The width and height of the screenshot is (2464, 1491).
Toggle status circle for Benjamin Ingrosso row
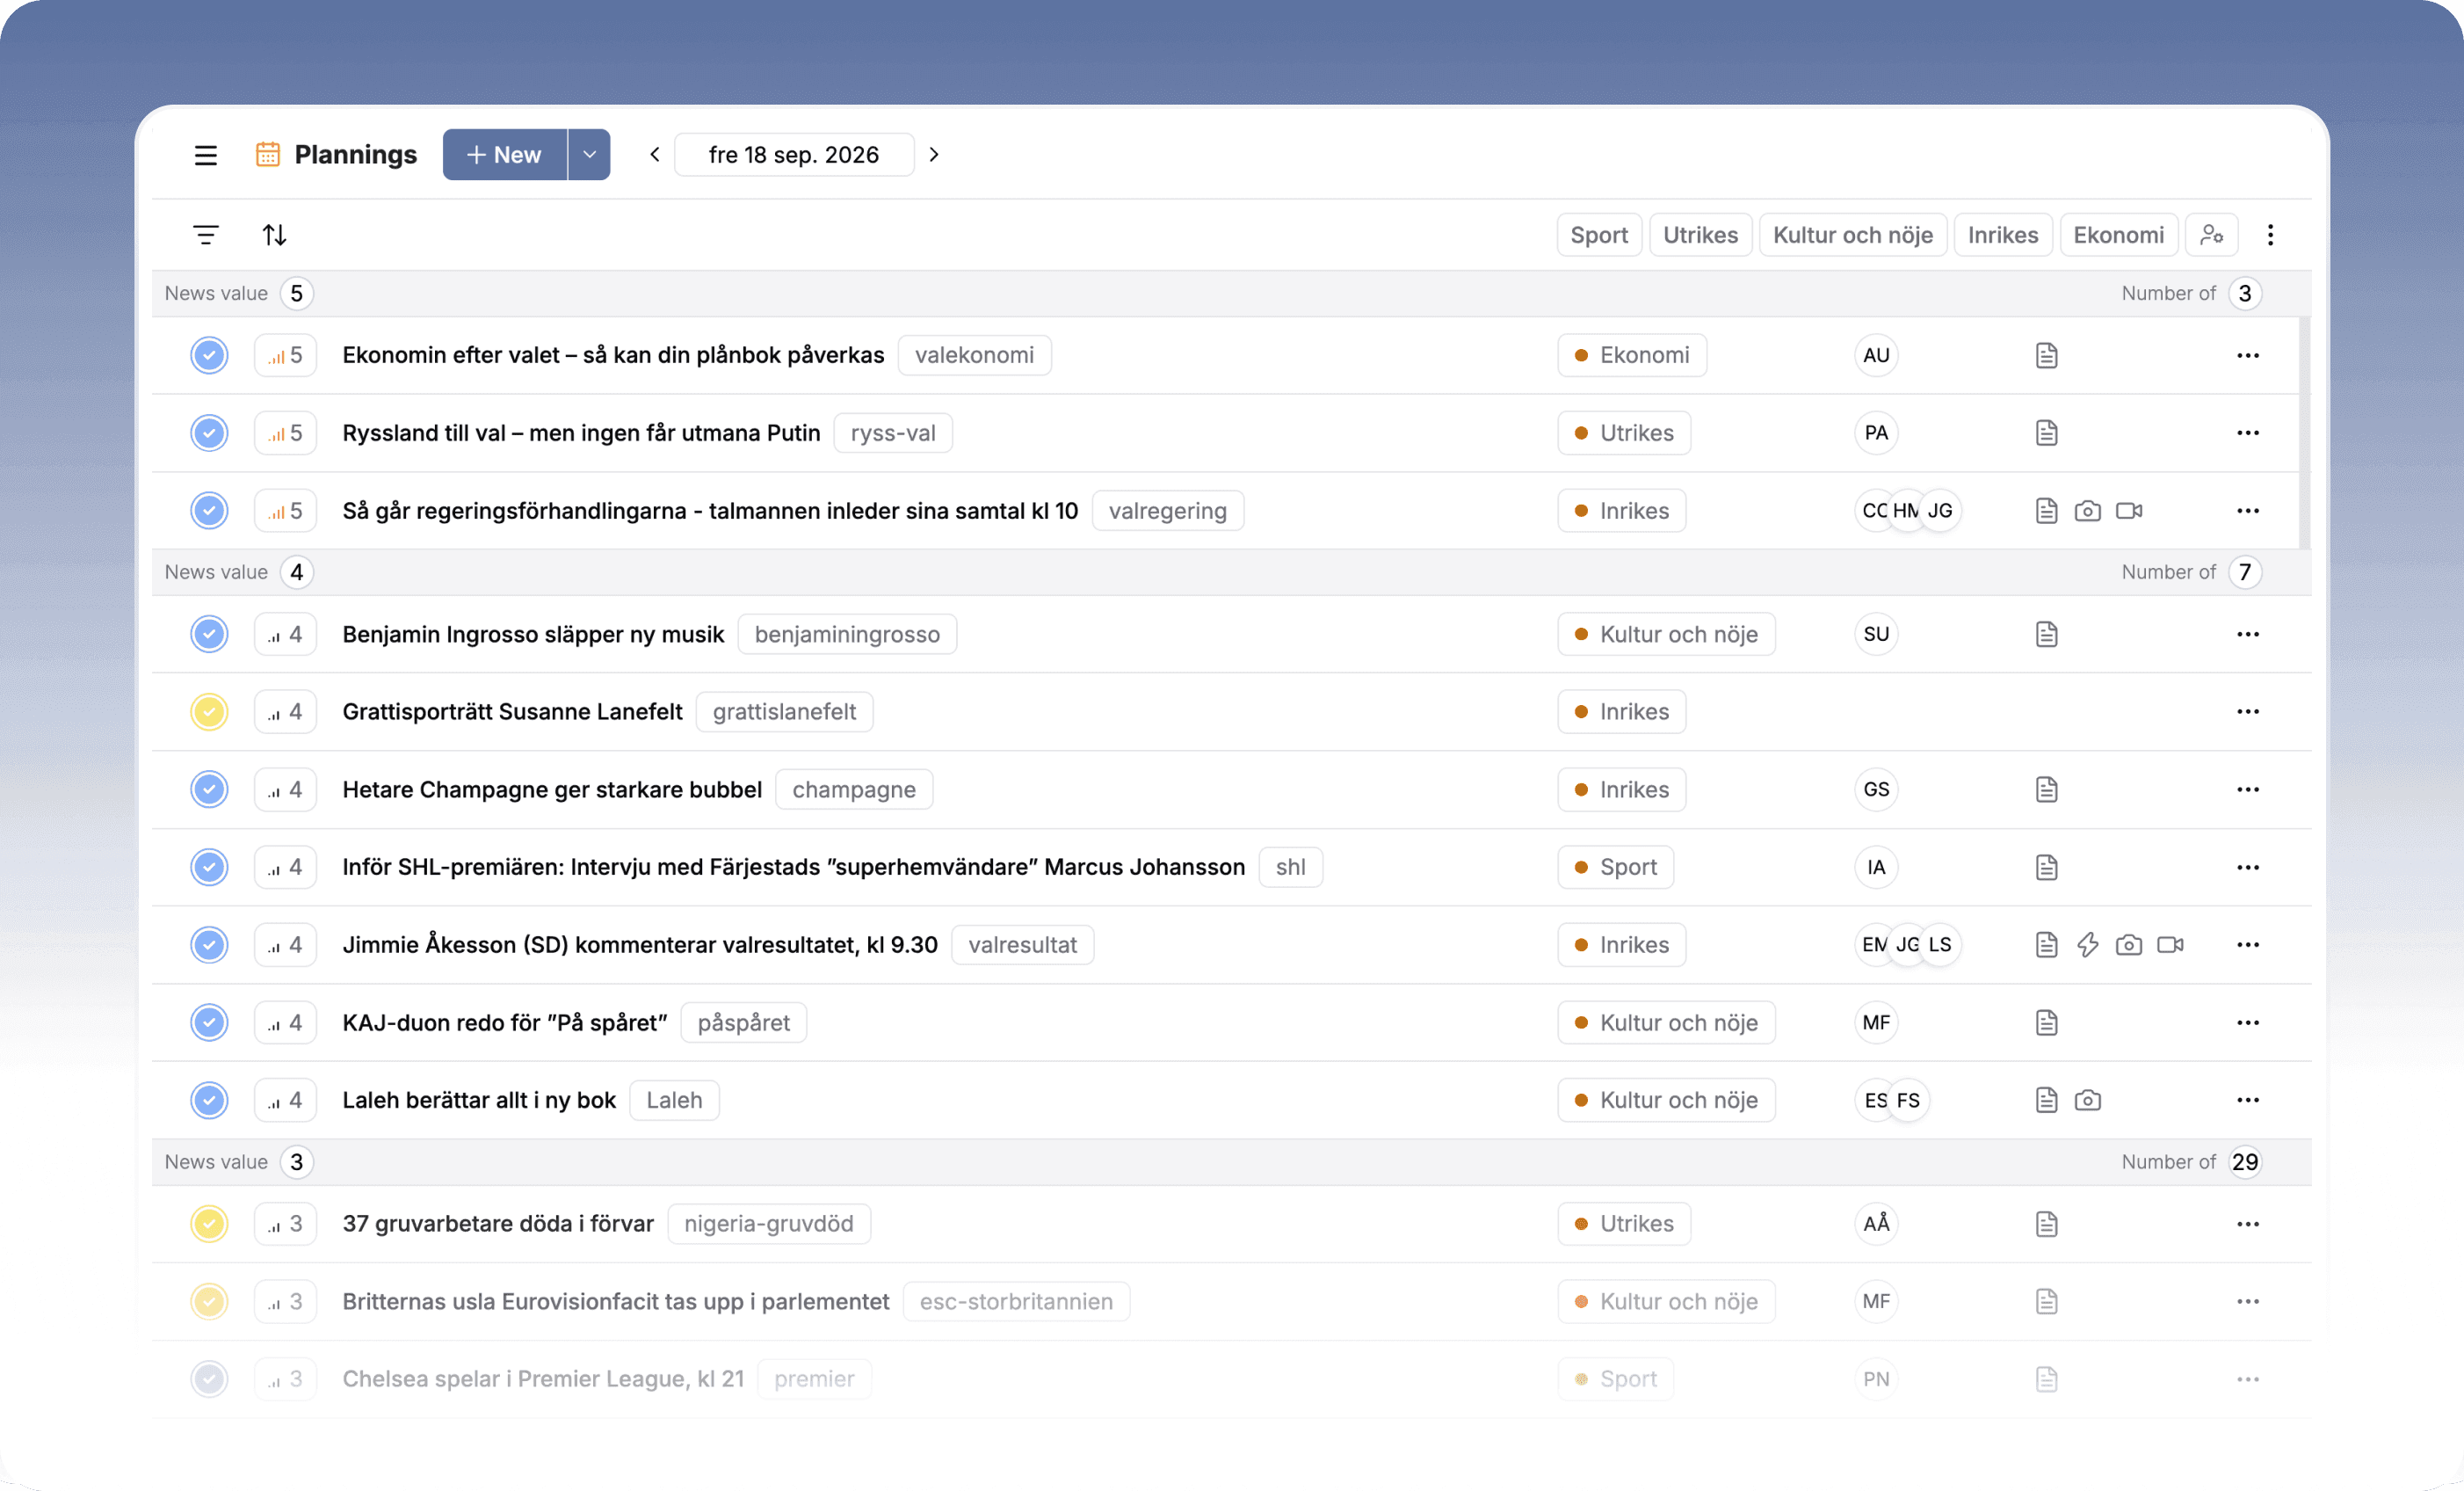coord(209,635)
